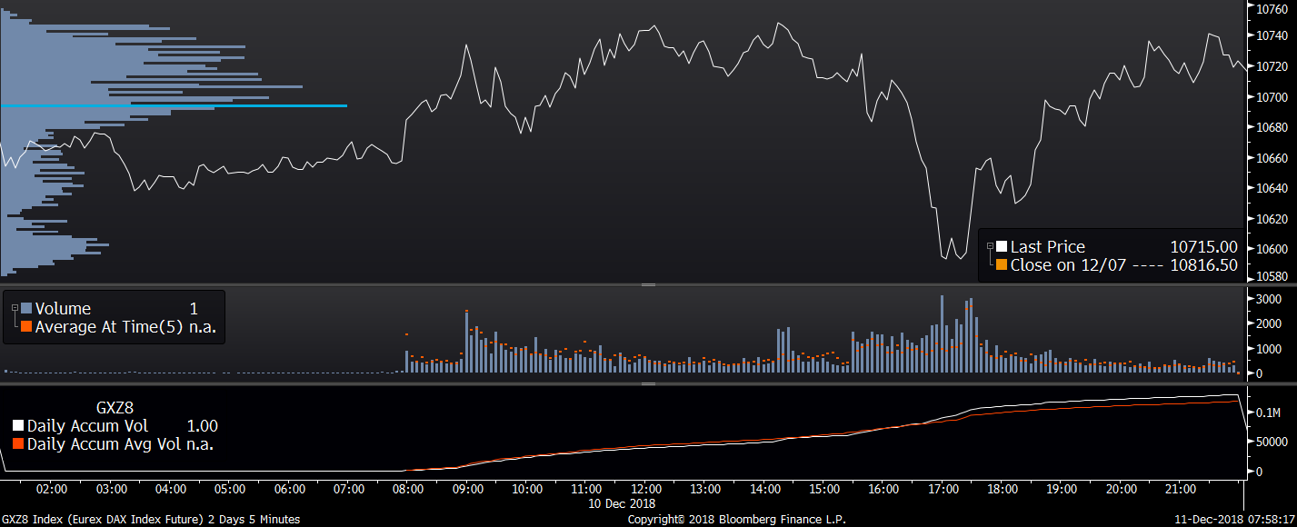Click the orange Daily Accum Avg Vol swatch

[18, 444]
